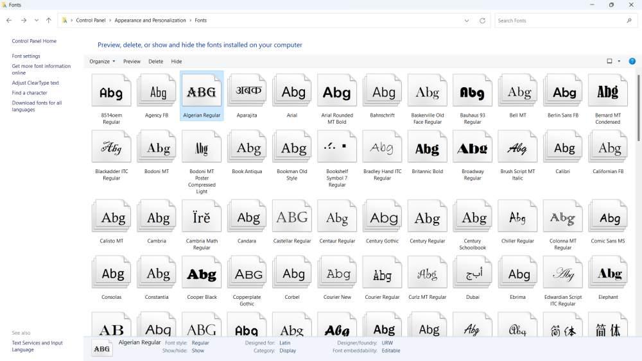642x361 pixels.
Task: Refresh the Fonts folder
Action: click(482, 21)
